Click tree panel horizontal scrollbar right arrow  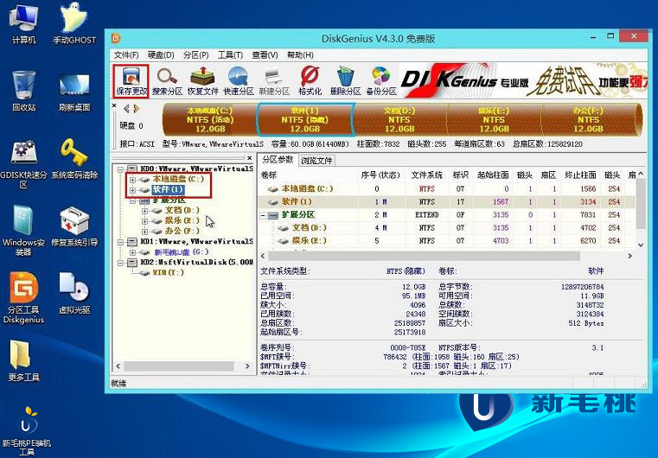click(247, 366)
